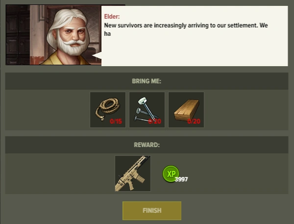
Task: Click the empty reward panel area beside XP
Action: point(238,174)
